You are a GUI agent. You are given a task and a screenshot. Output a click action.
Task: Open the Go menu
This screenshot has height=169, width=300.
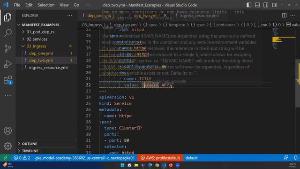[x=76, y=5]
